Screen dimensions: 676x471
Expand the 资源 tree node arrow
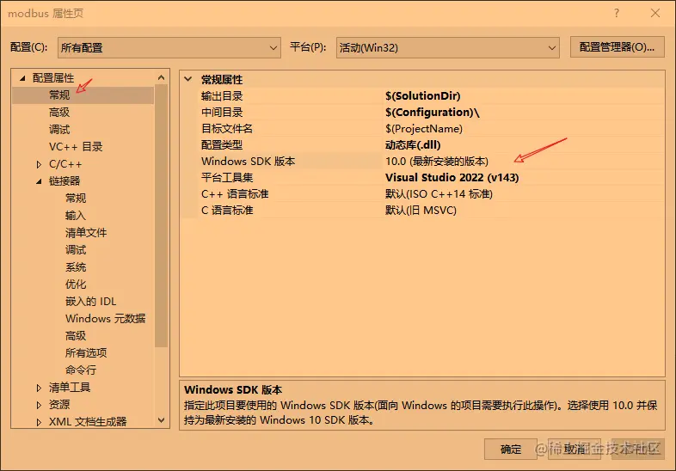coord(39,405)
